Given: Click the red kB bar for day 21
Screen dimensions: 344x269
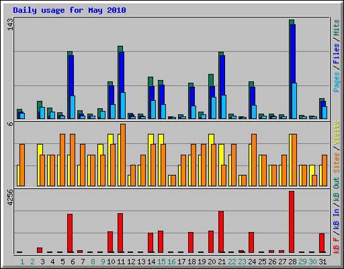Looking at the screenshot, I should (221, 232).
